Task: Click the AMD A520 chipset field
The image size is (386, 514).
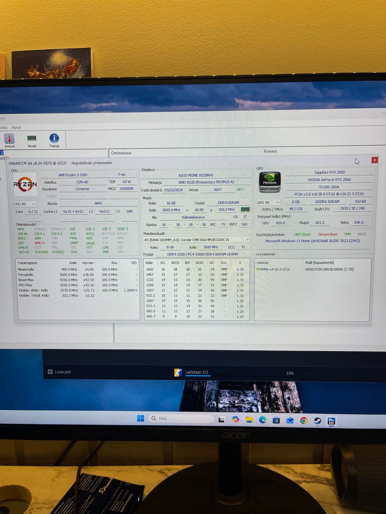Action: [x=206, y=182]
